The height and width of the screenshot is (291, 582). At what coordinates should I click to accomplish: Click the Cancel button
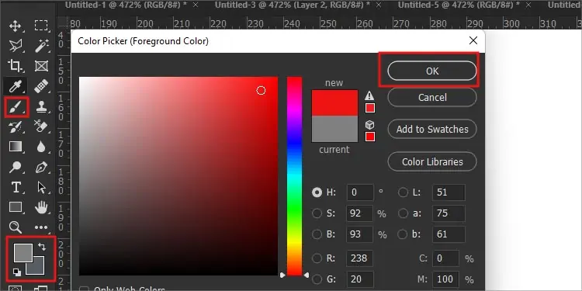click(432, 97)
